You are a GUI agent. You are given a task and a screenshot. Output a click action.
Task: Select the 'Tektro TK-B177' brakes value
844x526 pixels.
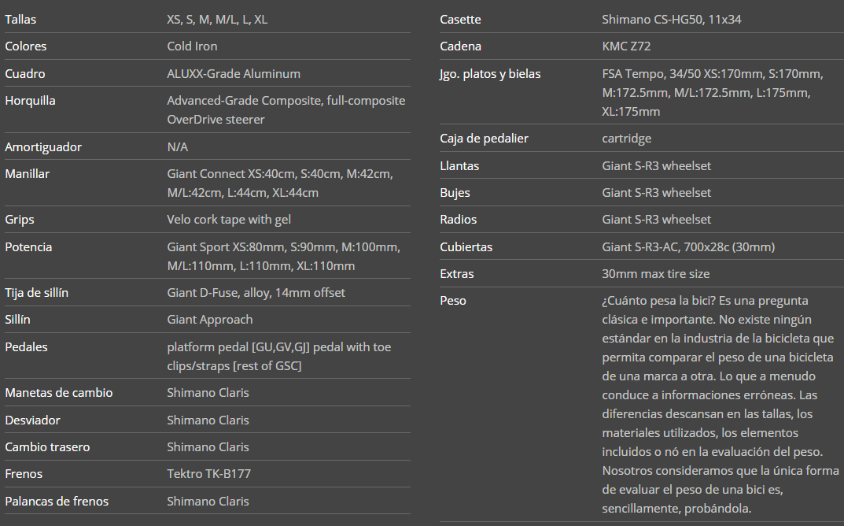[x=208, y=474]
